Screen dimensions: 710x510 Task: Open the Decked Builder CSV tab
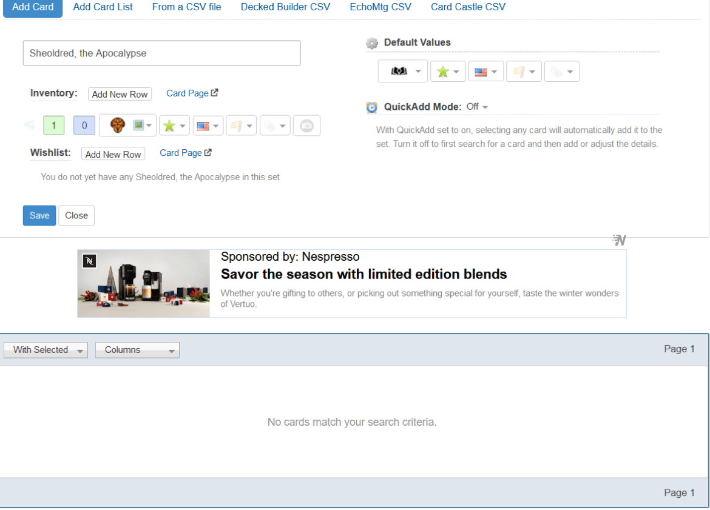tap(285, 7)
